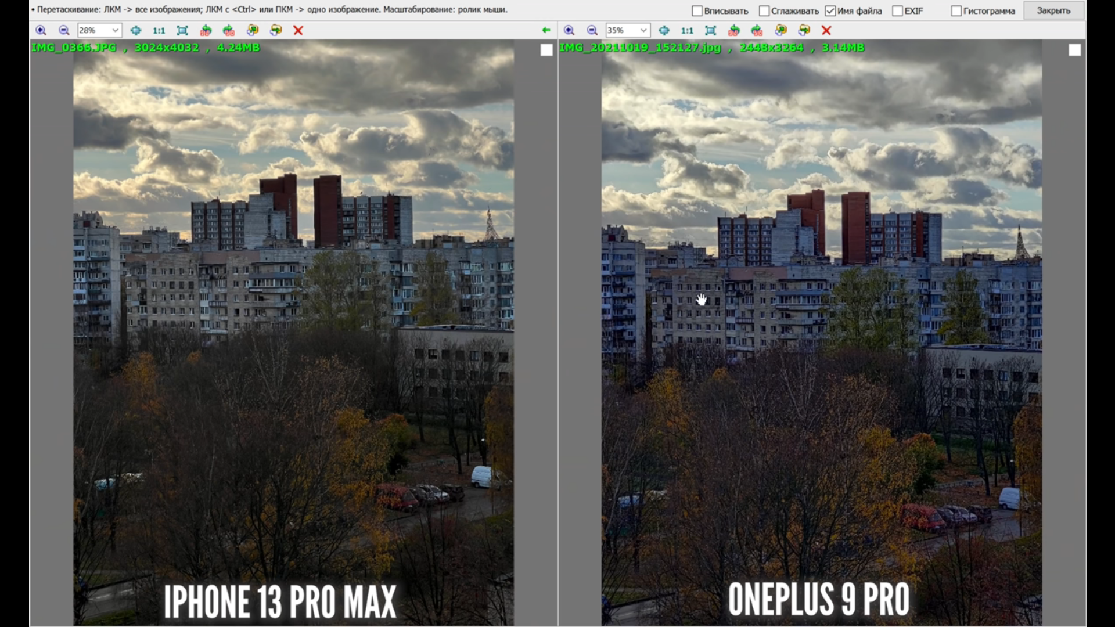Center the left pane image with crosshair icon
1115x627 pixels.
[x=136, y=30]
